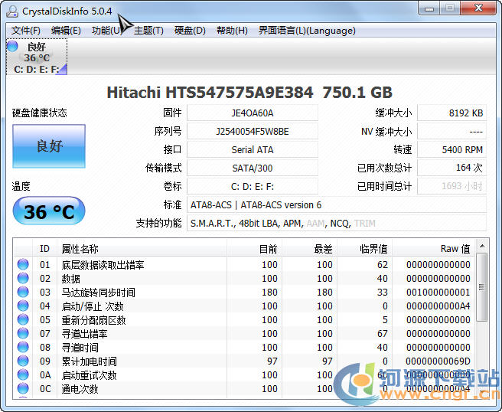Click the 36 °C temperature button
The height and width of the screenshot is (412, 502).
click(49, 211)
